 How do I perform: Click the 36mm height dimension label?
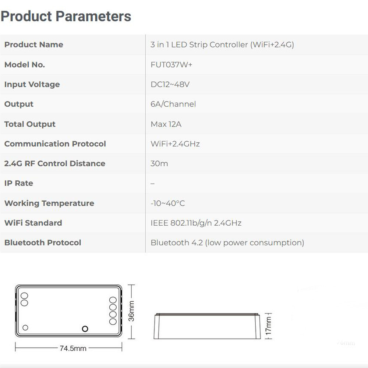131,311
